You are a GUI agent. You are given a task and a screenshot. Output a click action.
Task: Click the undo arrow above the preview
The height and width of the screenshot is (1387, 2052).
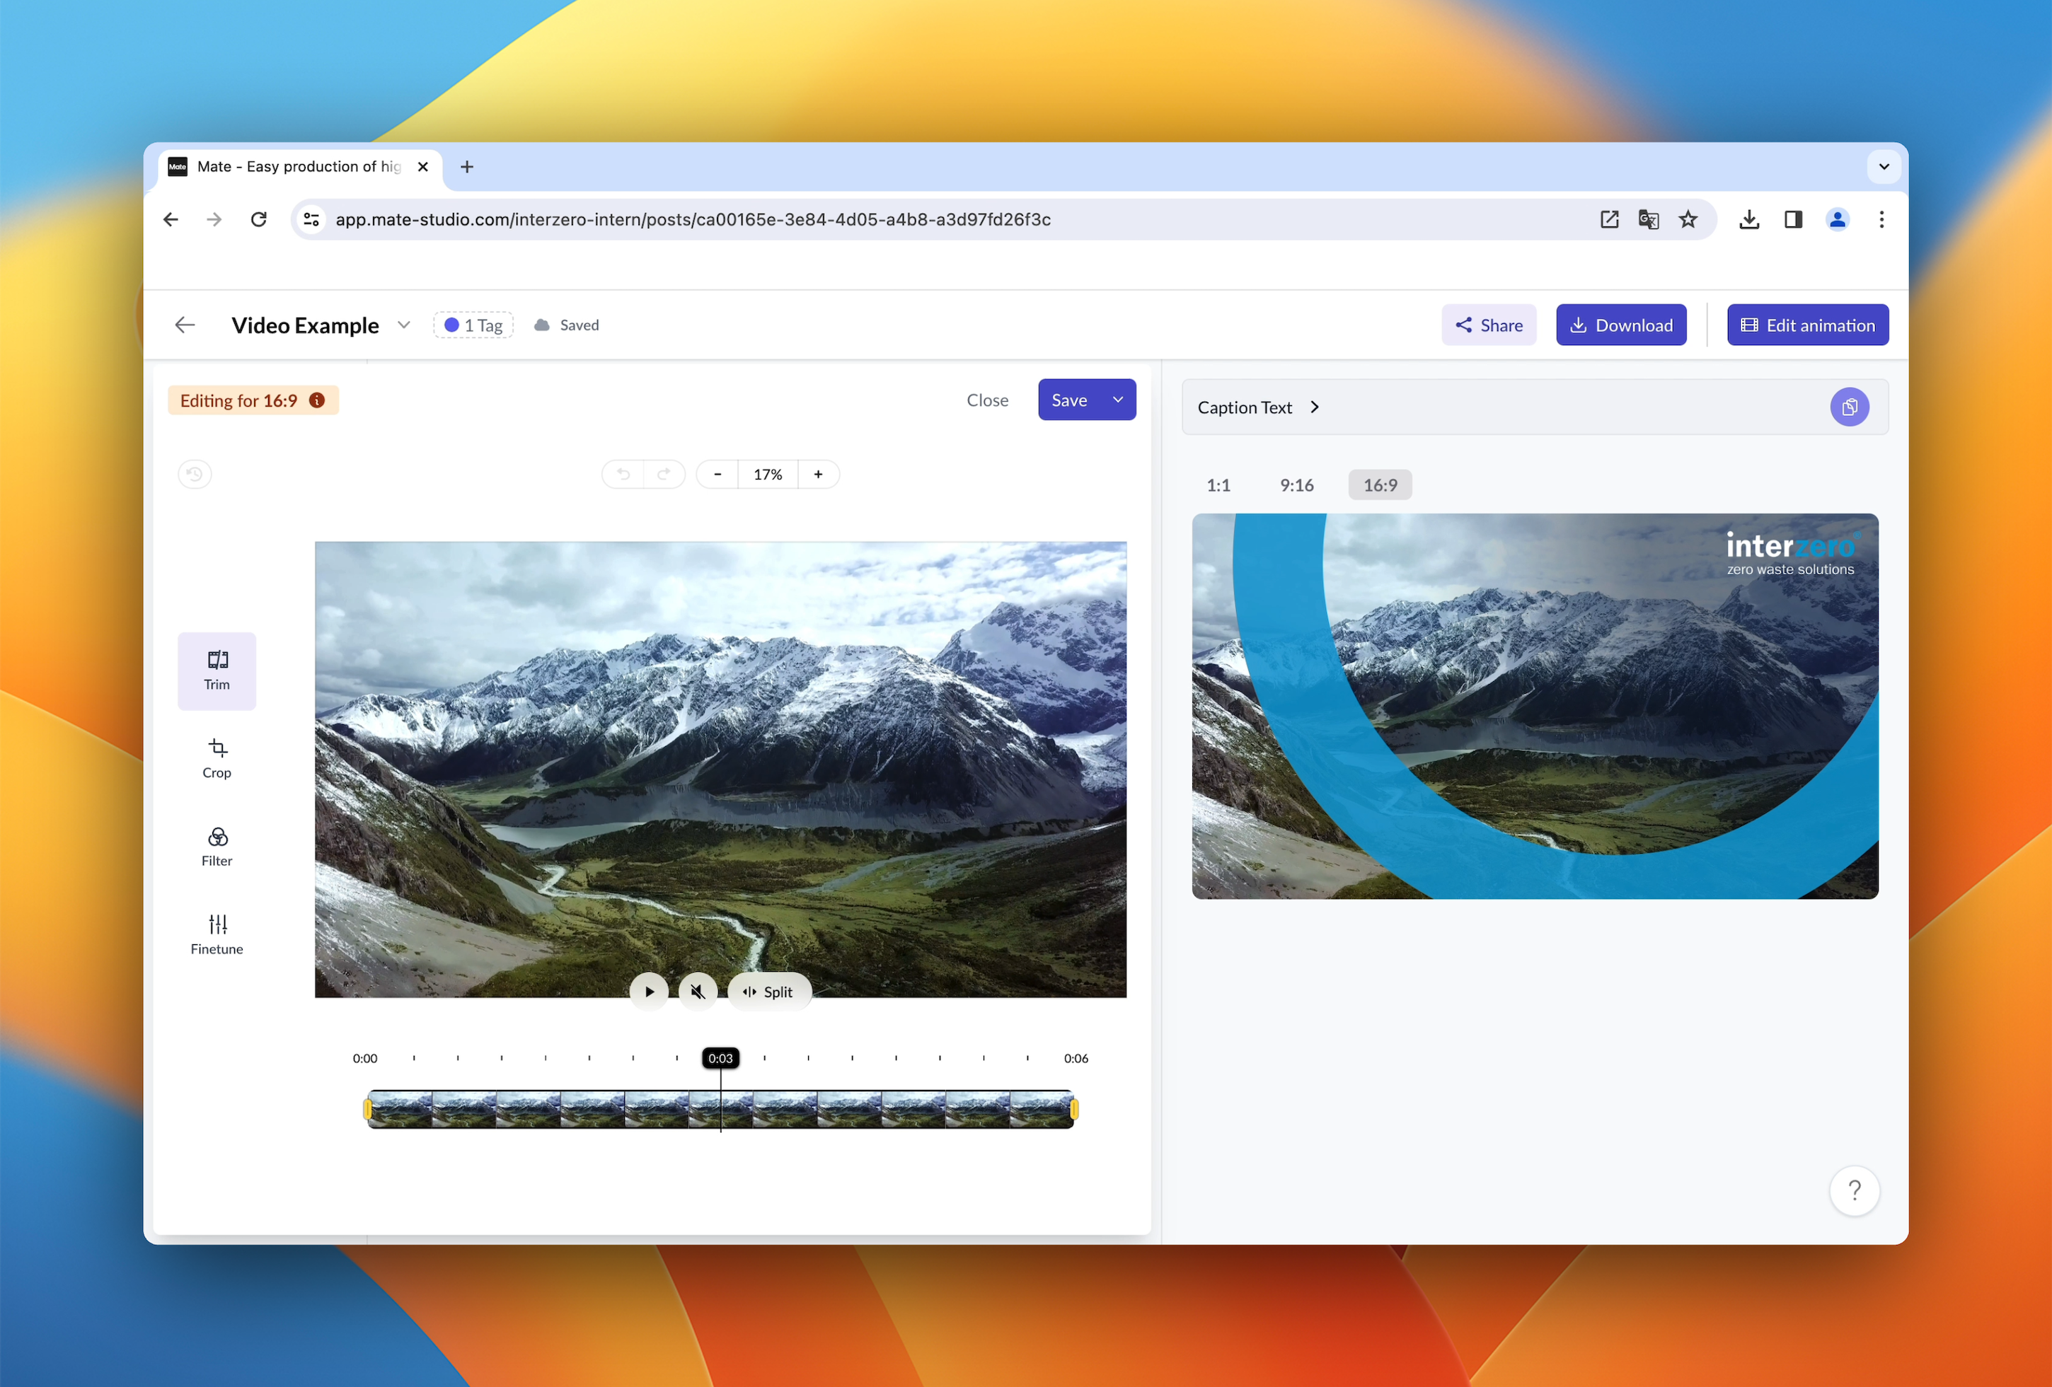(623, 474)
